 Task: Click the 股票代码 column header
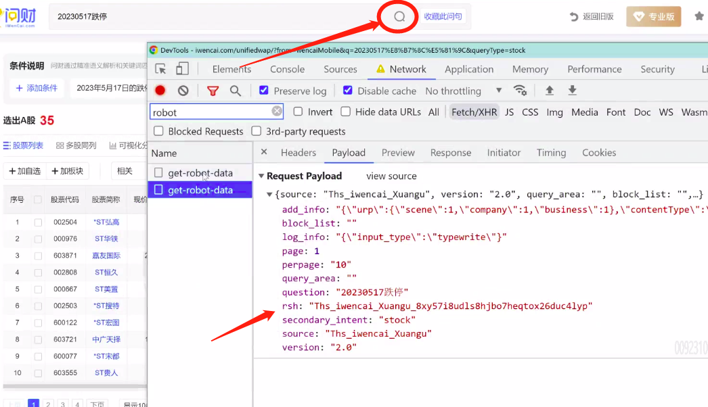(x=64, y=199)
